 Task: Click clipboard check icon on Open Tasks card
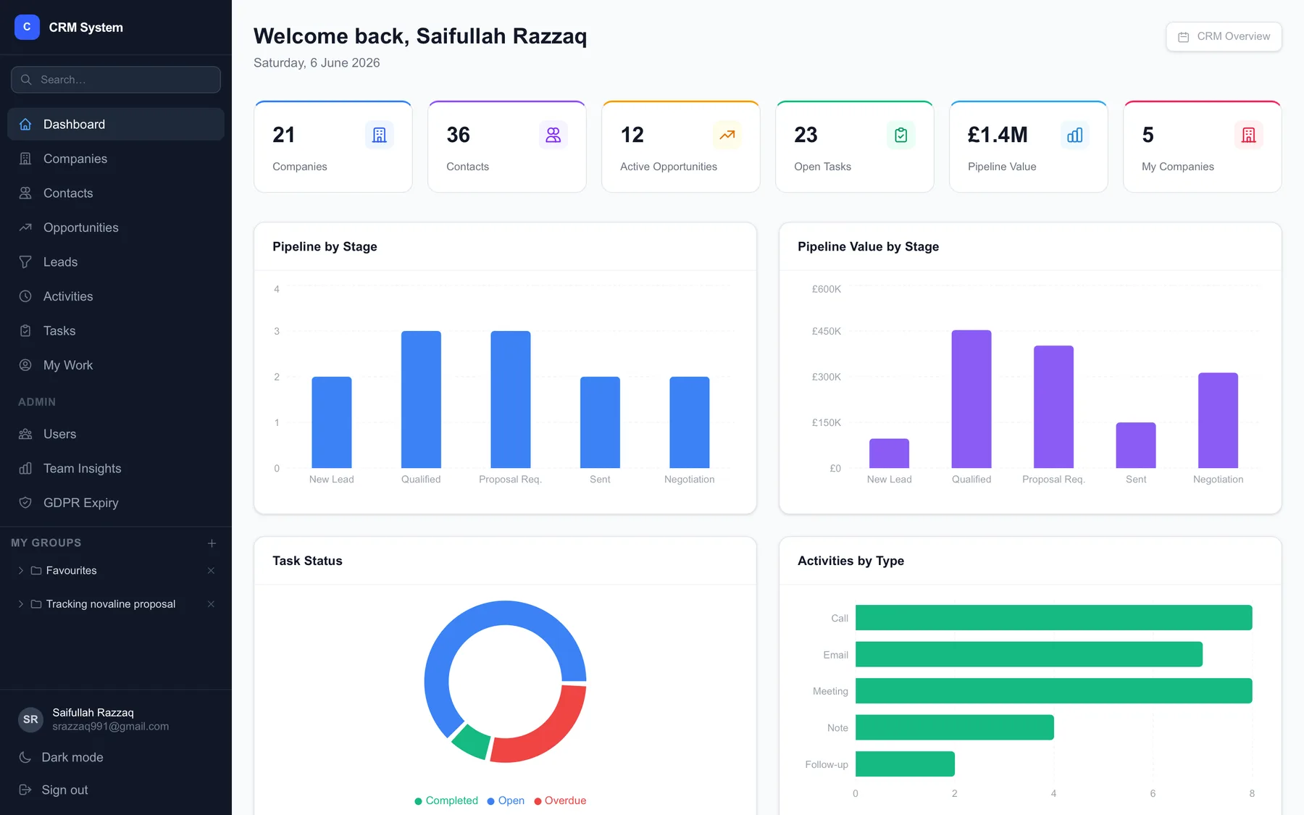tap(900, 135)
